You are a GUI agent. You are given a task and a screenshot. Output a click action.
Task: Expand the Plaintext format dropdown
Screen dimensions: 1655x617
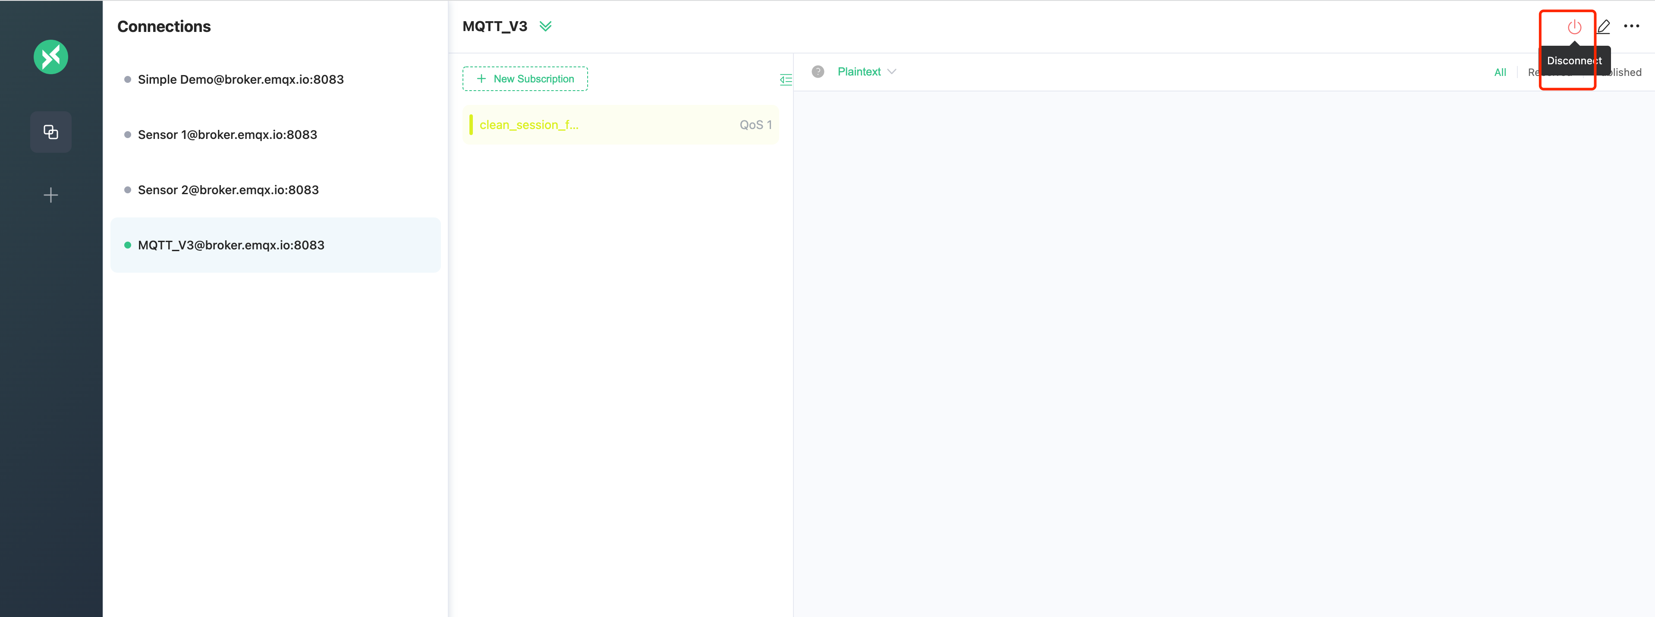tap(865, 71)
